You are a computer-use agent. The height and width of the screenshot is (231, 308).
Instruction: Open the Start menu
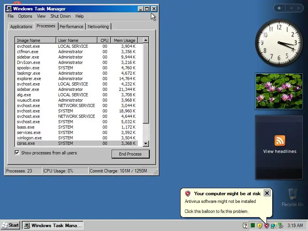point(10,225)
